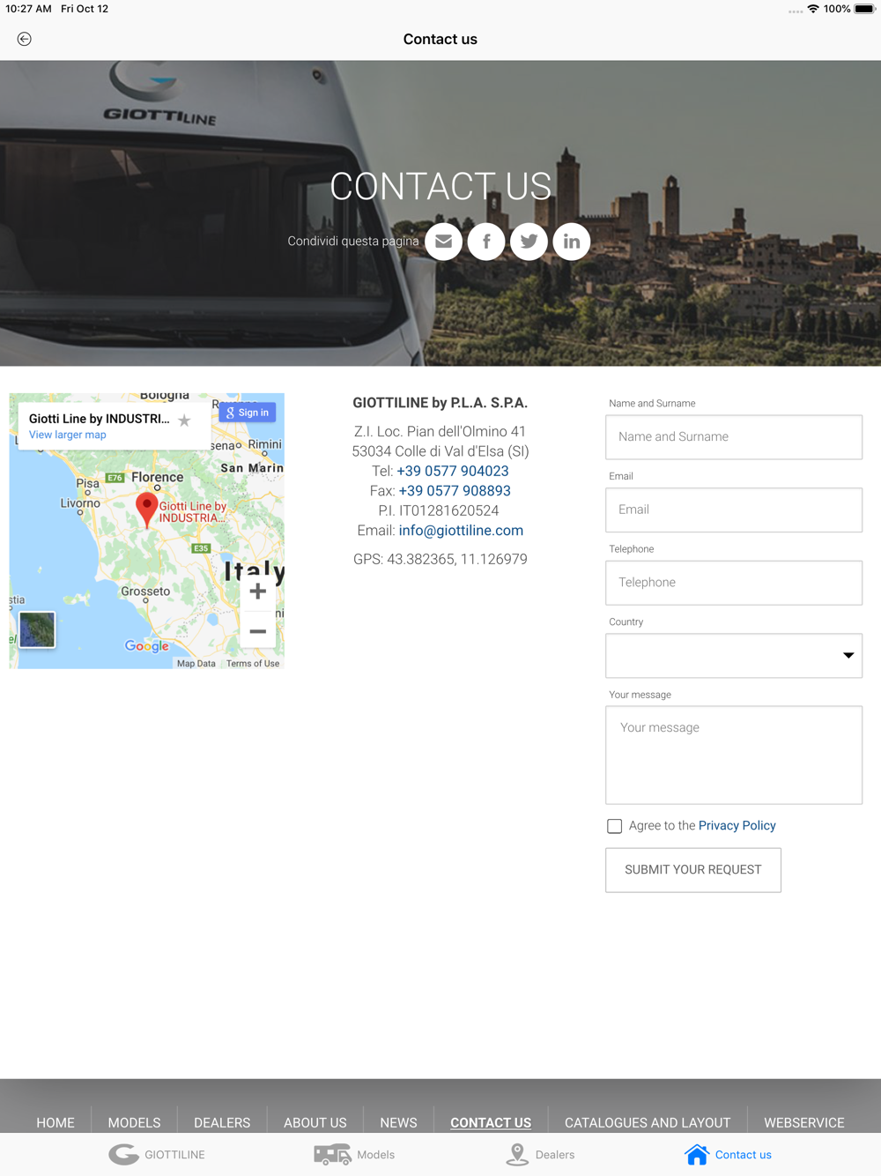This screenshot has height=1176, width=881.
Task: Share page on LinkedIn icon
Action: click(x=572, y=242)
